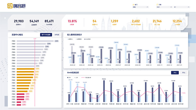196x110 pixels.
Task: Expand the 01 month dropdown
Action: 182,7
